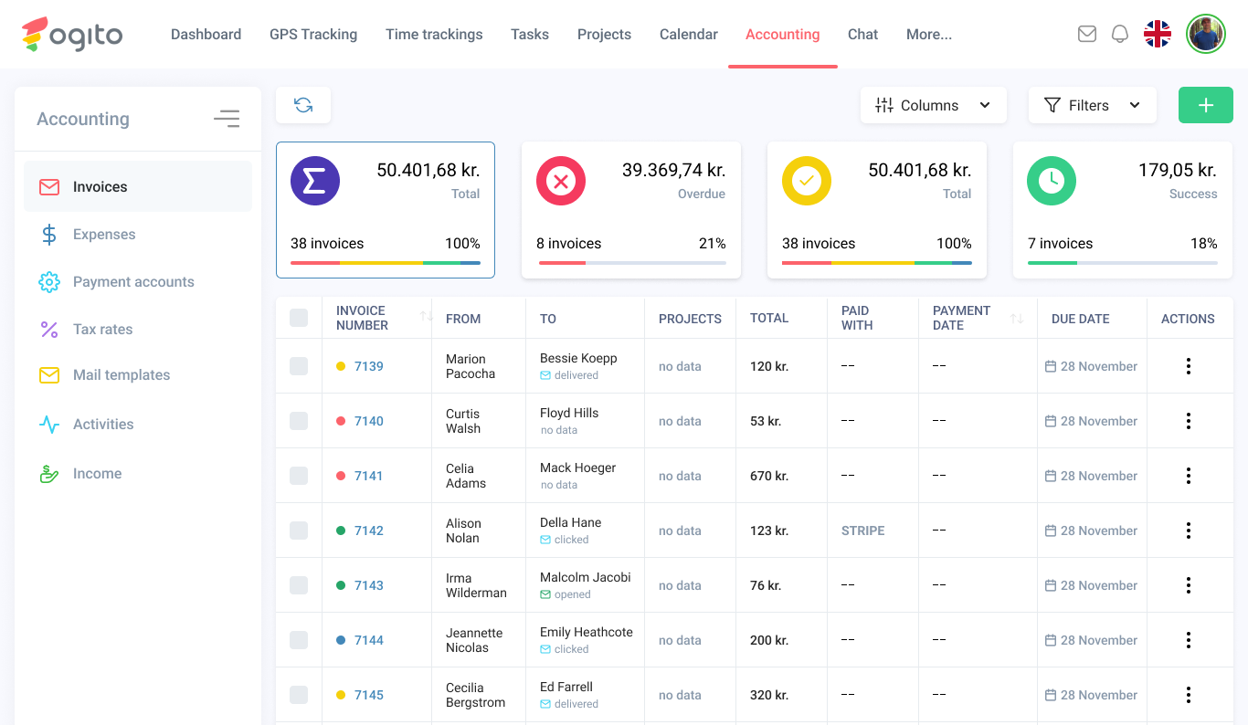1248x725 pixels.
Task: Expand the Columns dropdown
Action: (x=933, y=105)
